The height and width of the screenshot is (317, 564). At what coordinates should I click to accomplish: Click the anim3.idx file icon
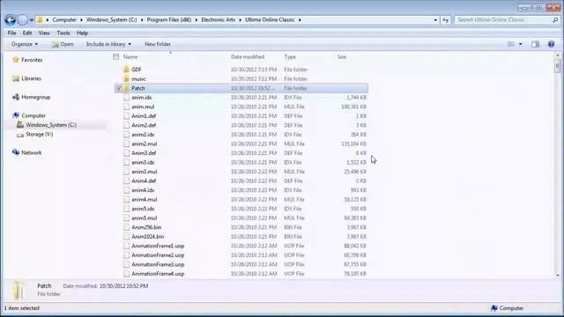pos(126,162)
